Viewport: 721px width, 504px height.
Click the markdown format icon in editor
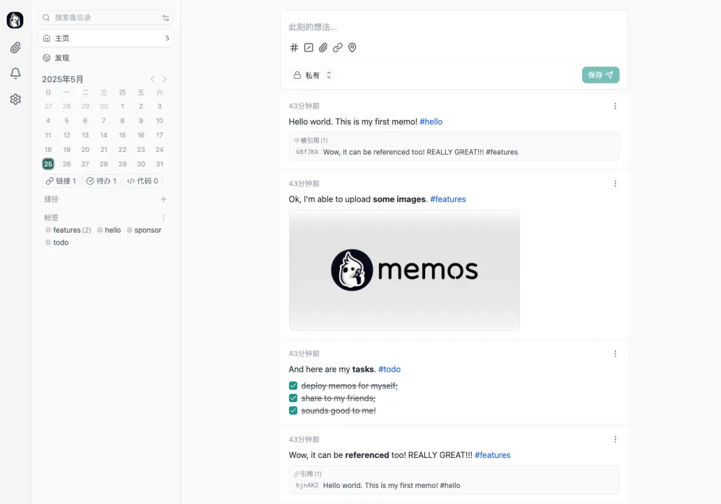pyautogui.click(x=308, y=48)
